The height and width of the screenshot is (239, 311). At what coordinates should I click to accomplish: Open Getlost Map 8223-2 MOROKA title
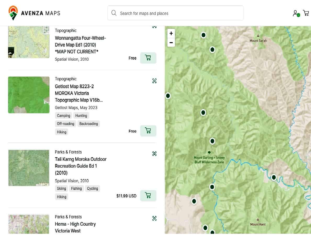click(79, 93)
